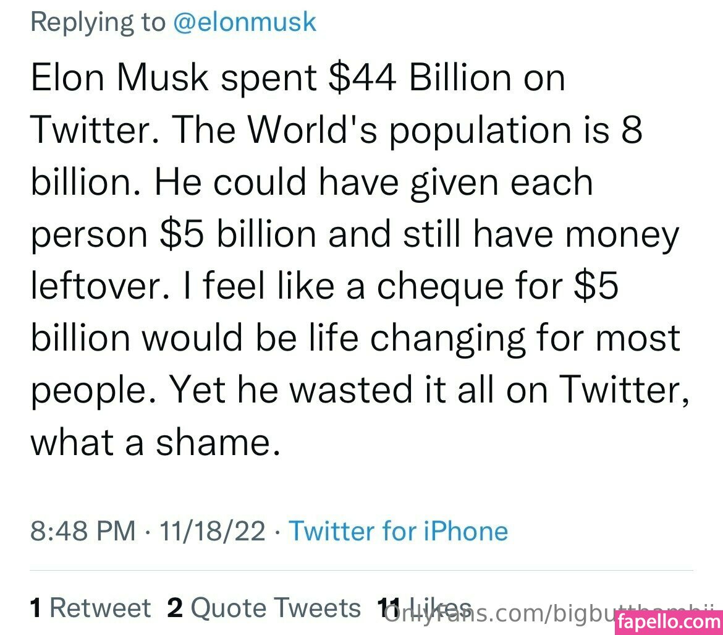Click the 8:48 PM timestamp
This screenshot has height=635, width=723.
coord(83,531)
